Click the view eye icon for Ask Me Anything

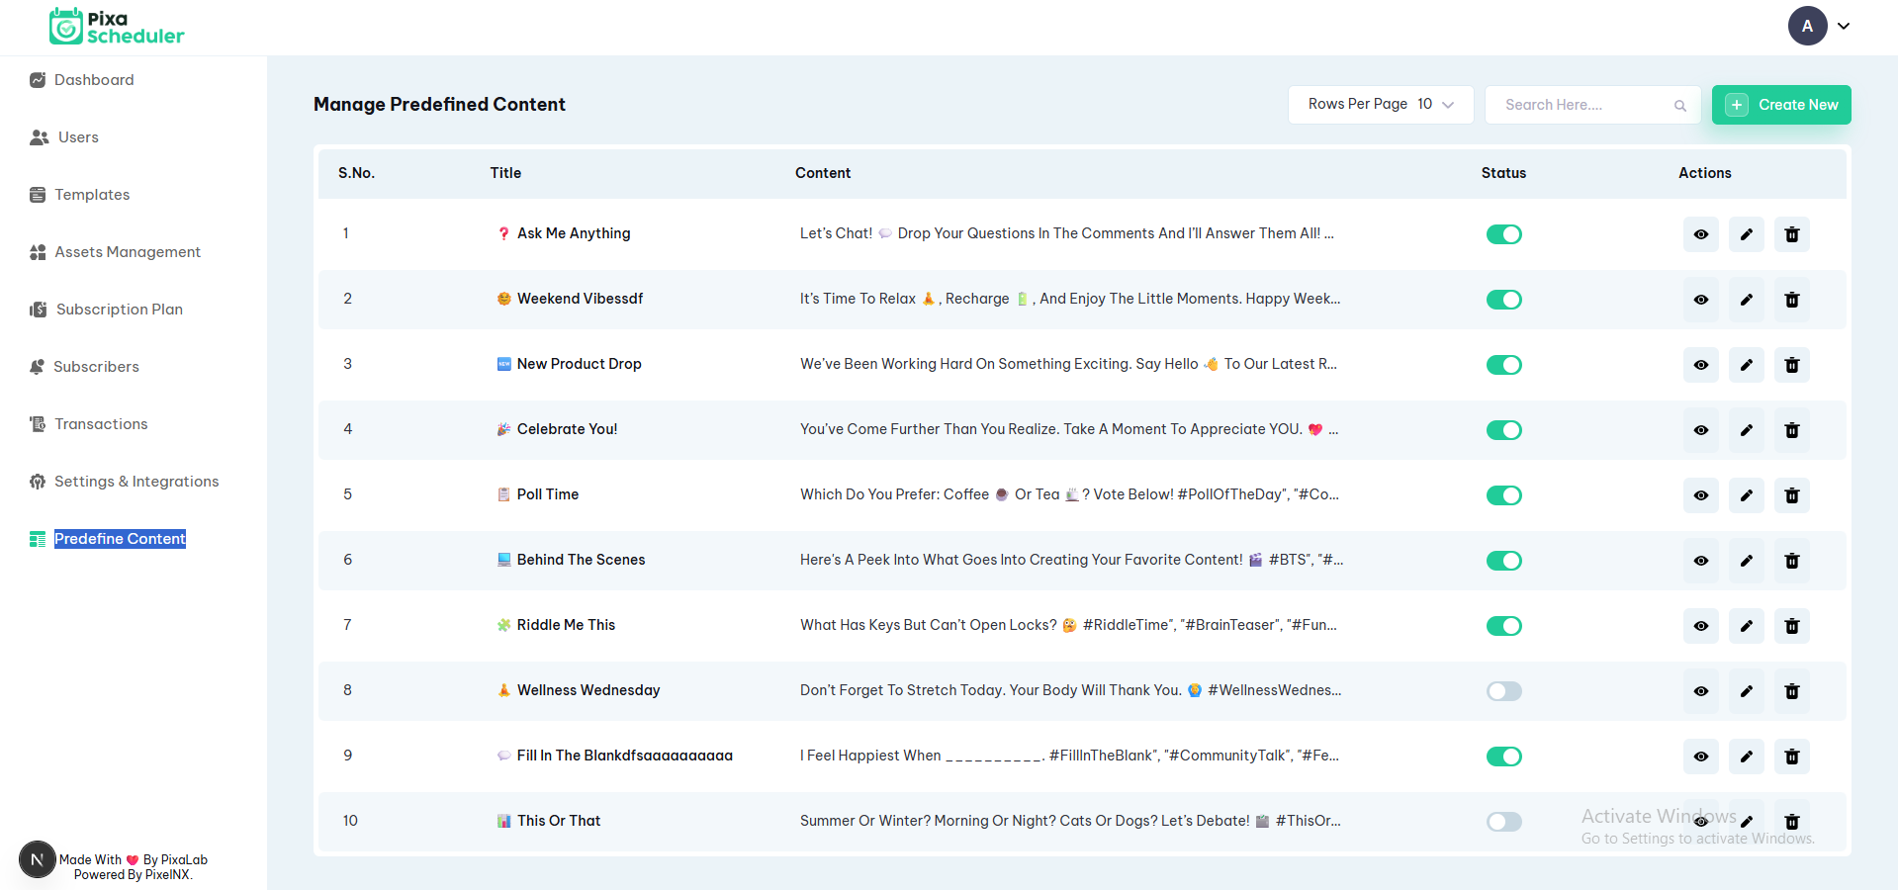pyautogui.click(x=1700, y=234)
